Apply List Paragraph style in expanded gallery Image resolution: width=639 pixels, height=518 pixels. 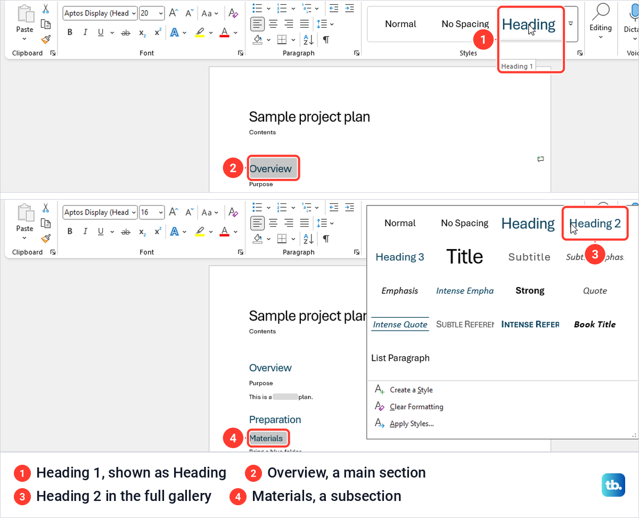400,358
